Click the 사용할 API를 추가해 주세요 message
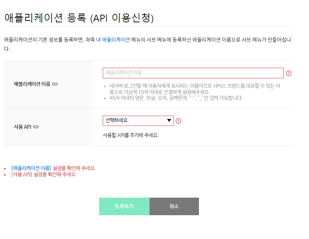Viewport: 309px width, 239px height. [131, 135]
